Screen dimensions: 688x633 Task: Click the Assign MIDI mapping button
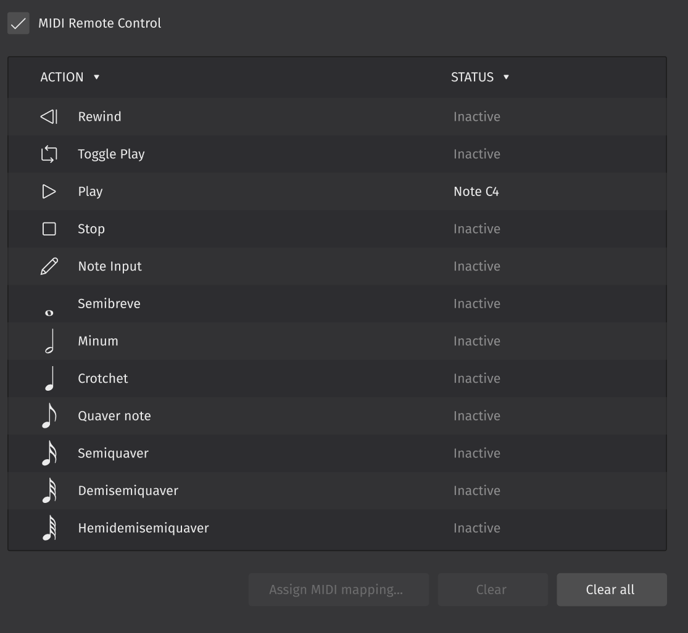coord(338,589)
